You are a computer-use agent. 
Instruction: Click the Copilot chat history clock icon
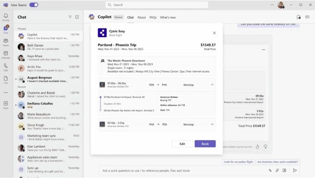pos(298,17)
